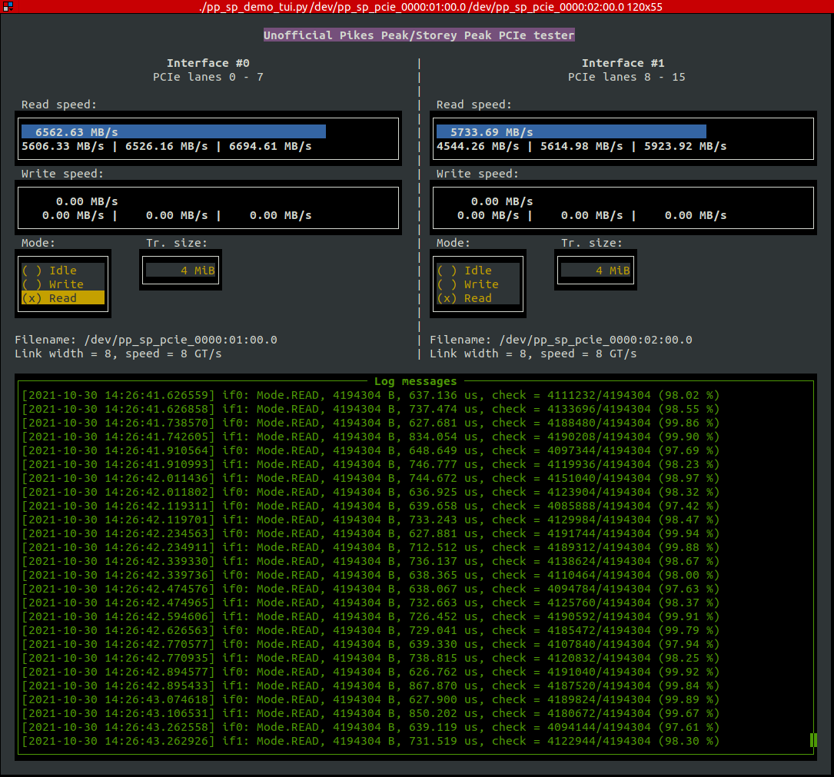This screenshot has height=777, width=834.
Task: Select the latest if1 log entry
Action: point(369,741)
